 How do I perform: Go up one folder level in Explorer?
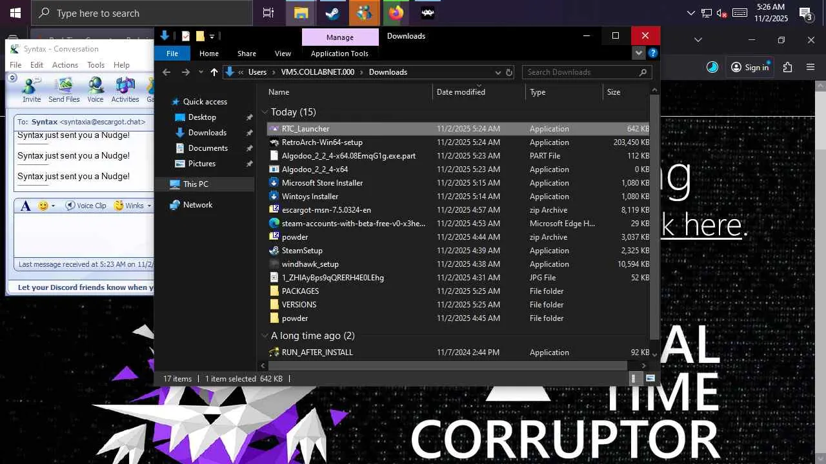[x=214, y=72]
